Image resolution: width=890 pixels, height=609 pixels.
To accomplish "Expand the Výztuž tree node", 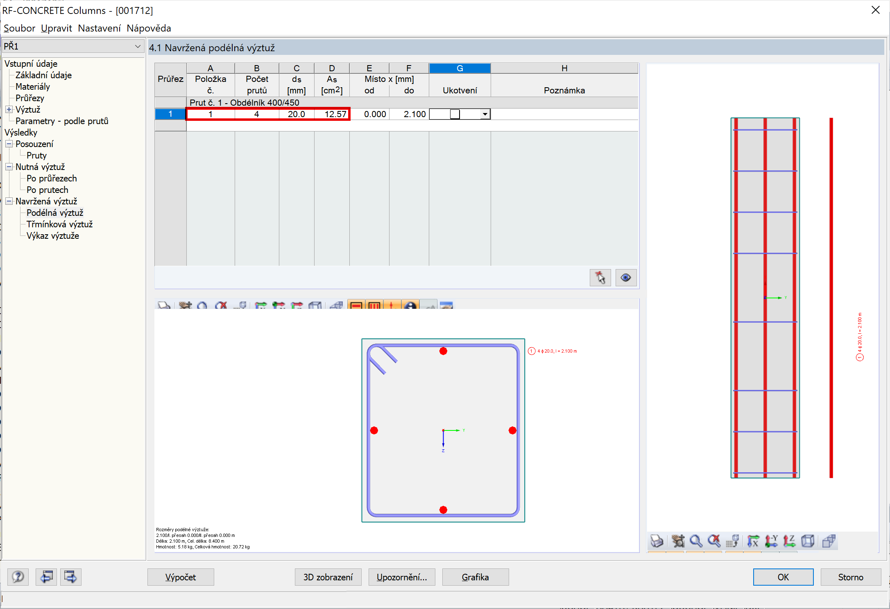I will [x=9, y=109].
